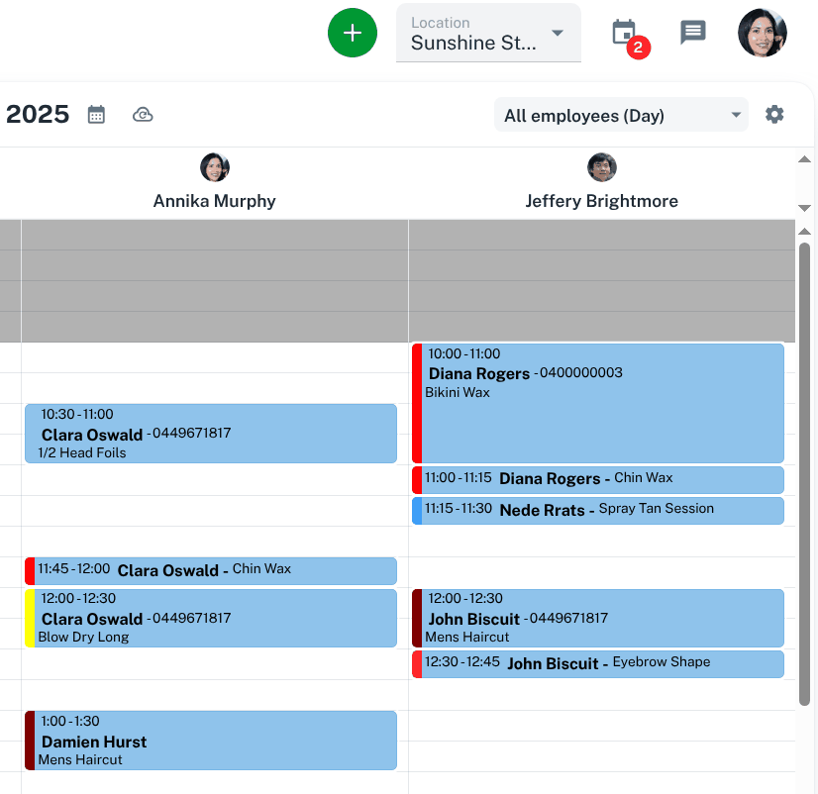Open the date picker calendar icon
This screenshot has width=818, height=794.
[x=96, y=115]
